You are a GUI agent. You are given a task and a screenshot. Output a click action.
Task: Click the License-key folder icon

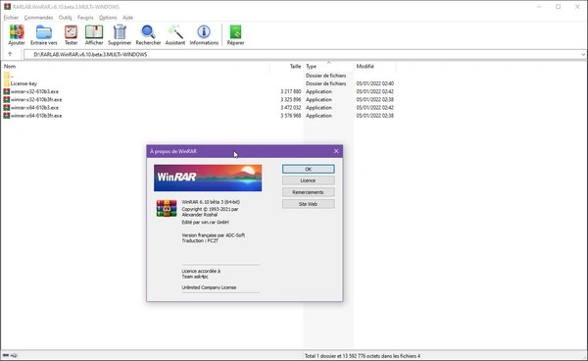click(7, 83)
